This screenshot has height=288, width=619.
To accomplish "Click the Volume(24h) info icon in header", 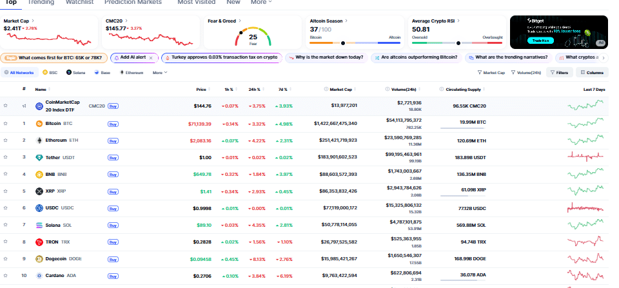I will point(388,89).
